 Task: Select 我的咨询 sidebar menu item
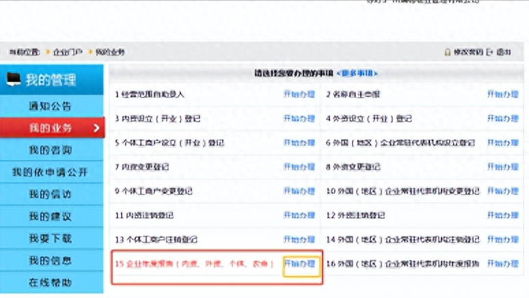pos(50,150)
